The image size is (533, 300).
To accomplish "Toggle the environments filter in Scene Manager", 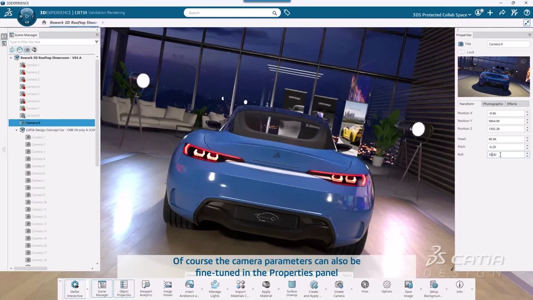I will coord(20,49).
